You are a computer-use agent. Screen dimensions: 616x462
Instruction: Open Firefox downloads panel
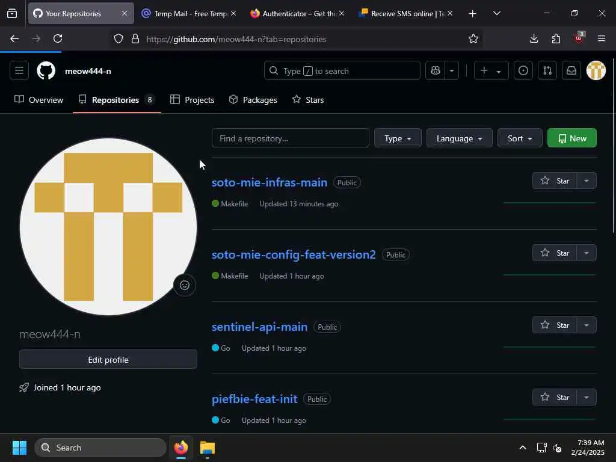point(534,38)
